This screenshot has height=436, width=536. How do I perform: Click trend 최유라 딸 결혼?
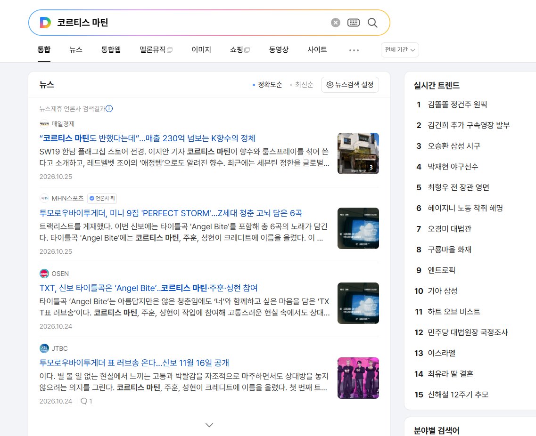451,374
